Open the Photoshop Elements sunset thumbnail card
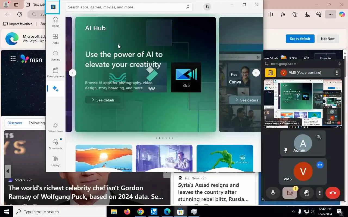Viewport: 348px width, 217px height. pyautogui.click(x=104, y=158)
